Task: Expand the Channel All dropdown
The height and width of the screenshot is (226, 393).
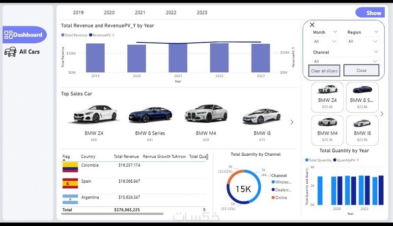Action: tap(345, 61)
